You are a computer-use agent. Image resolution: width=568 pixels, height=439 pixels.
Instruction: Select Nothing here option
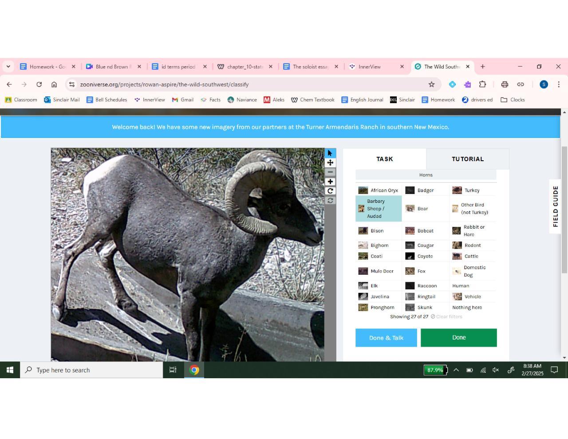(x=473, y=307)
